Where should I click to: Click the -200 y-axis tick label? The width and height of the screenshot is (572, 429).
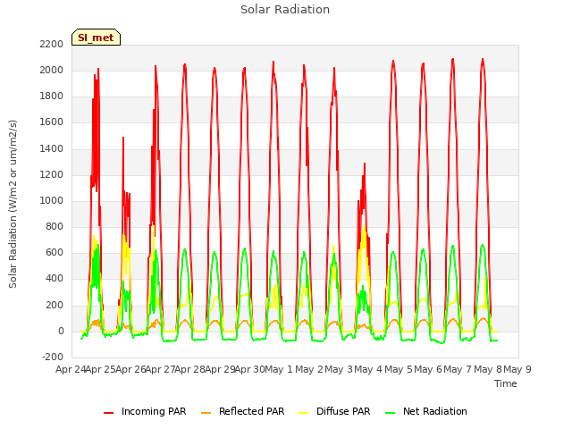tap(53, 357)
